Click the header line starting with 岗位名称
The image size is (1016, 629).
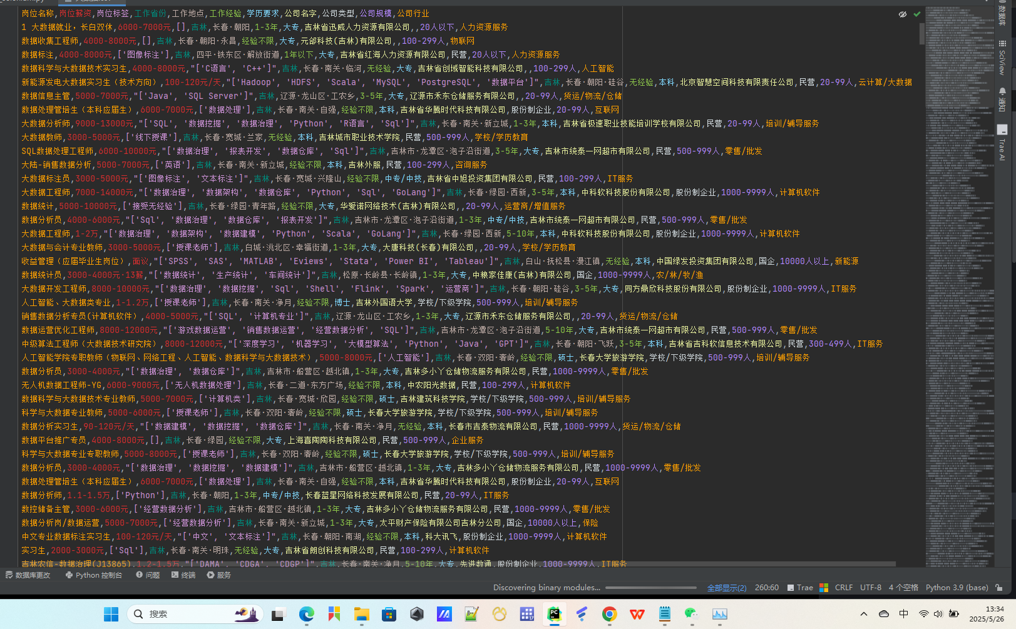tap(225, 13)
